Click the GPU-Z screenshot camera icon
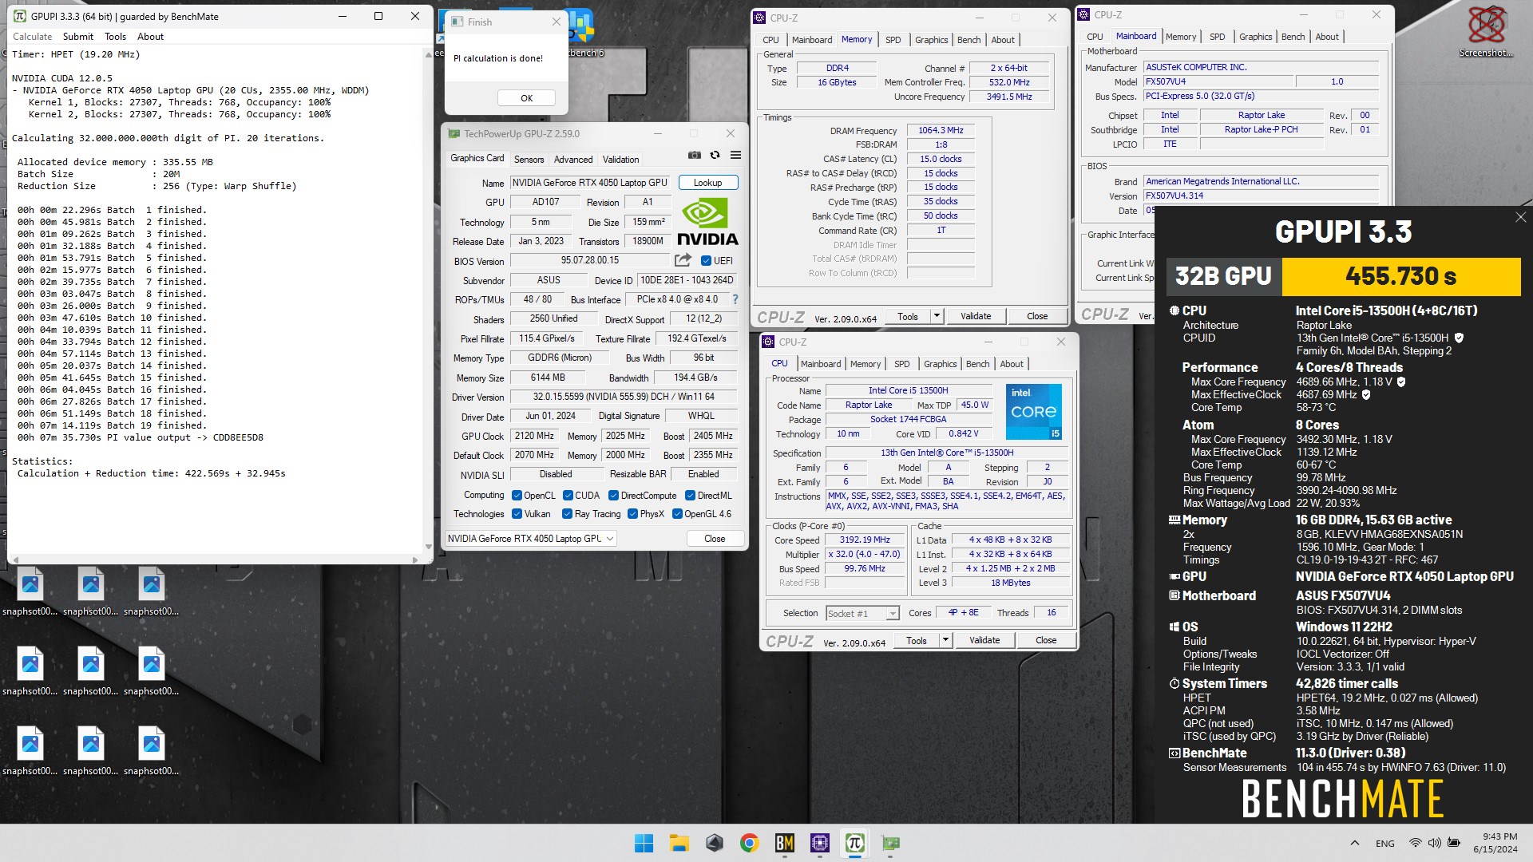 (x=695, y=155)
